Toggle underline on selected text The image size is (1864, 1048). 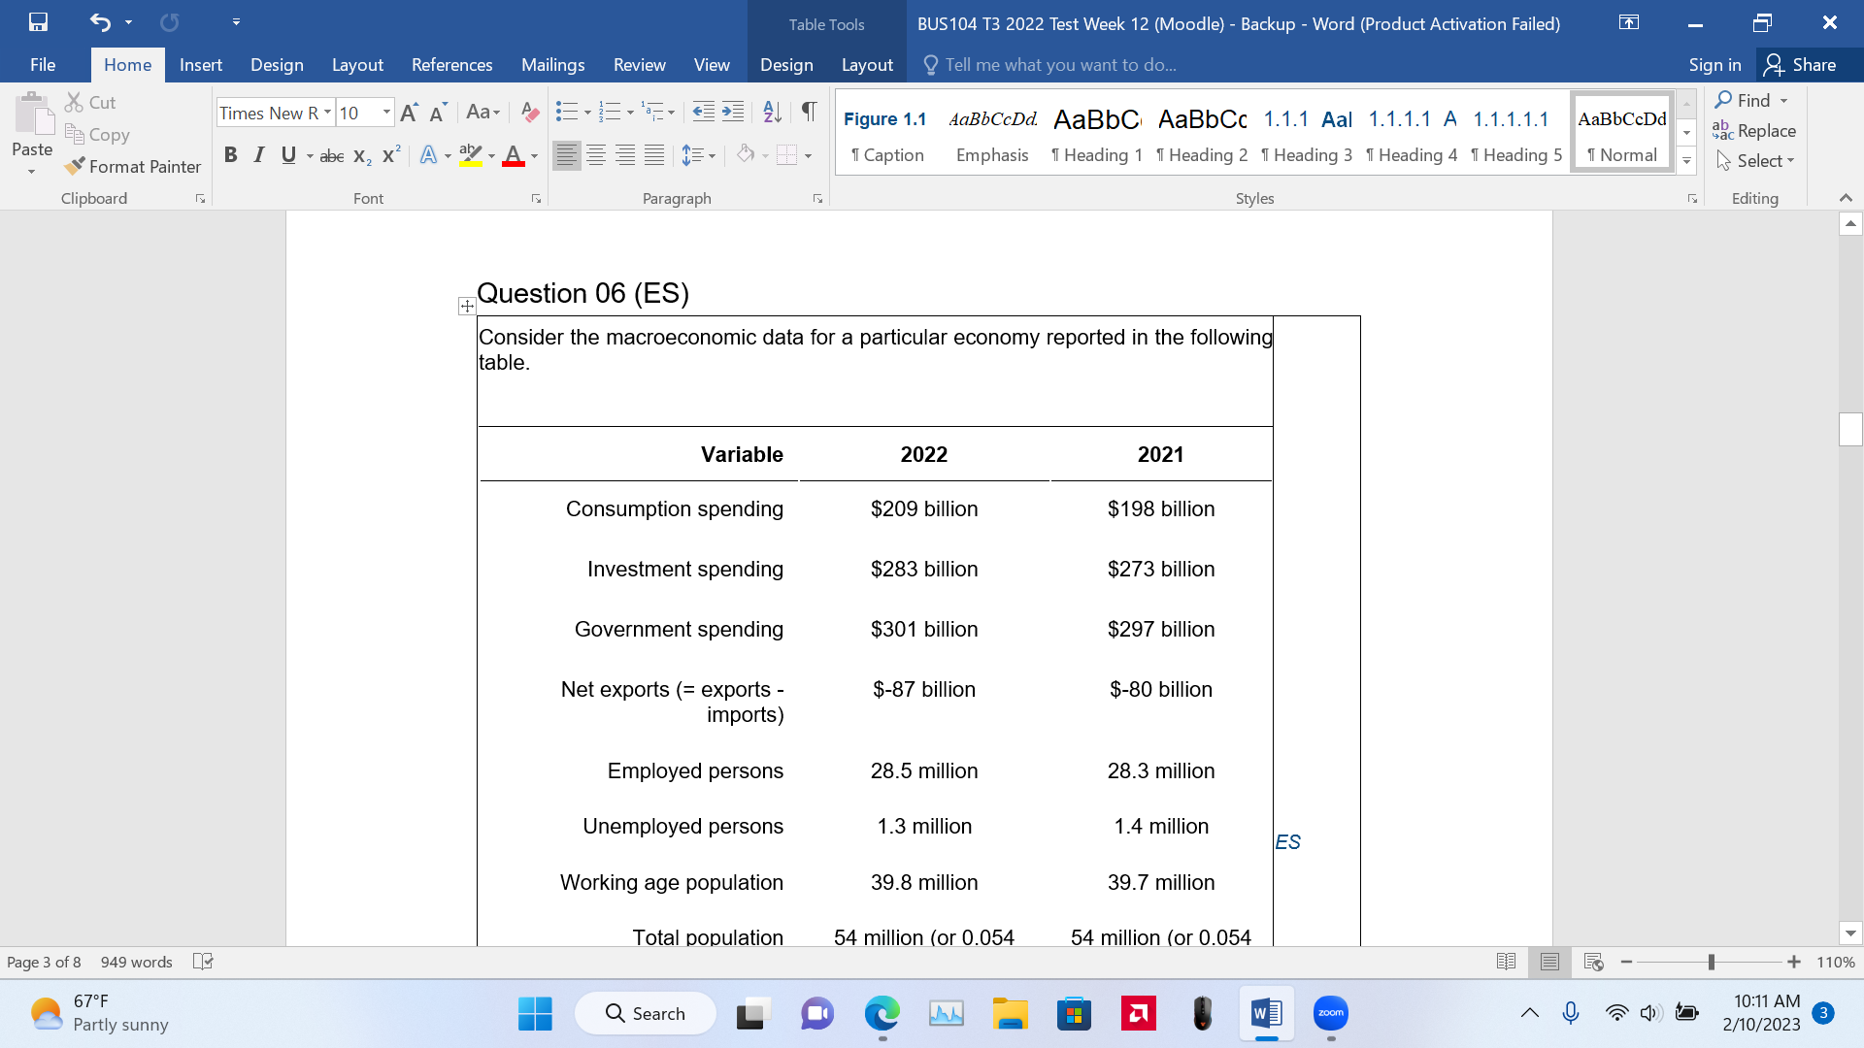[x=287, y=154]
